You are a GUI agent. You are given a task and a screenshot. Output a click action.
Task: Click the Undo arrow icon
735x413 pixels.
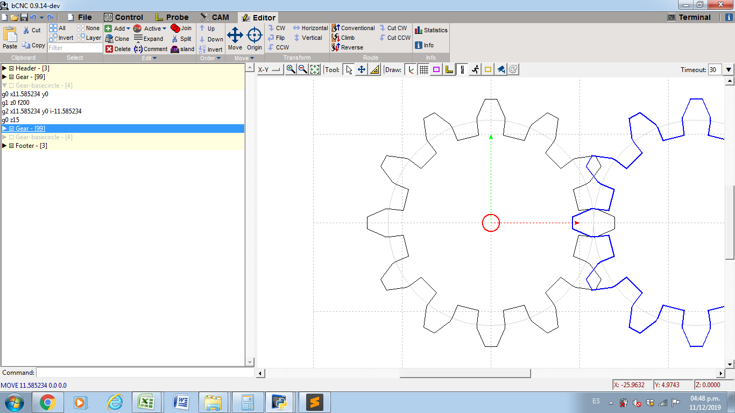(33, 17)
